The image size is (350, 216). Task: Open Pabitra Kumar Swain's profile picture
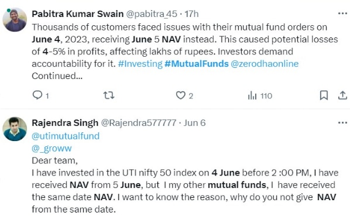click(15, 20)
